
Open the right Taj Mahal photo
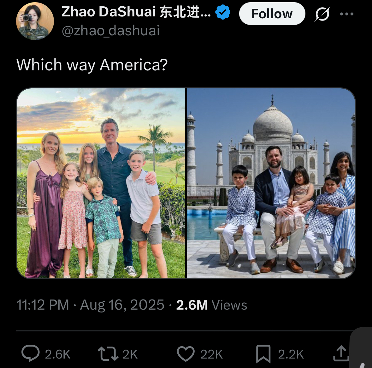(x=271, y=183)
